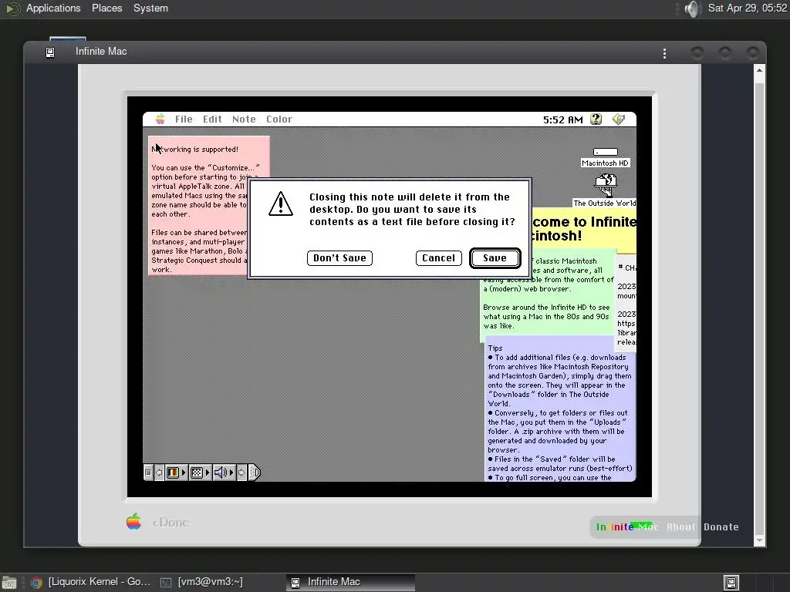Open the Places menu in the top panel
Viewport: 790px width, 592px height.
pos(106,8)
